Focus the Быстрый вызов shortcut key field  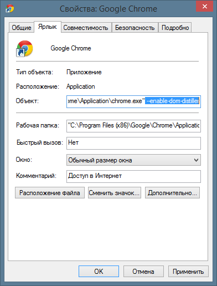(133, 143)
